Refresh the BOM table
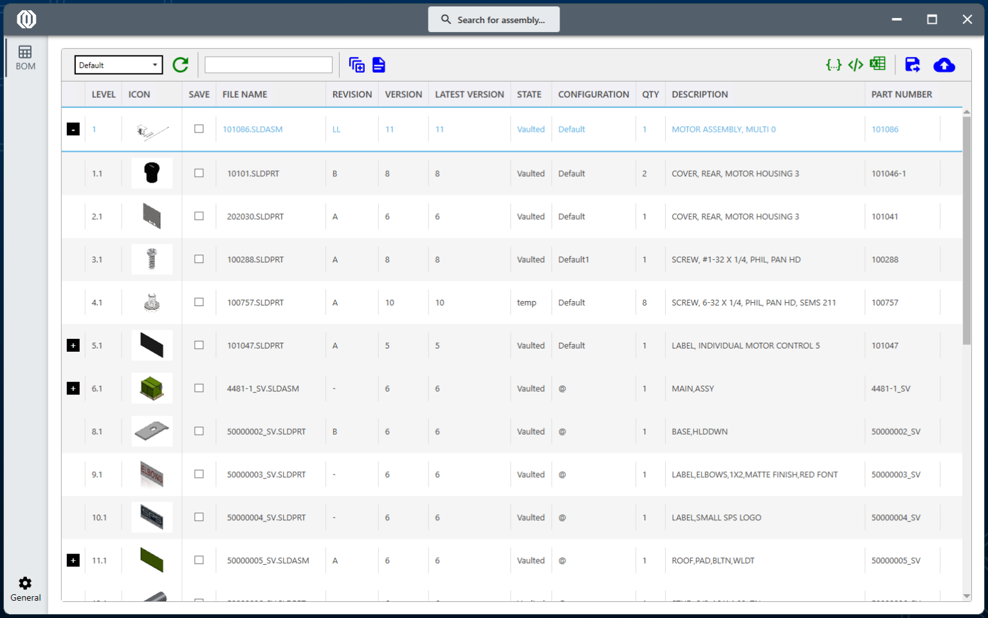This screenshot has width=988, height=618. point(180,64)
